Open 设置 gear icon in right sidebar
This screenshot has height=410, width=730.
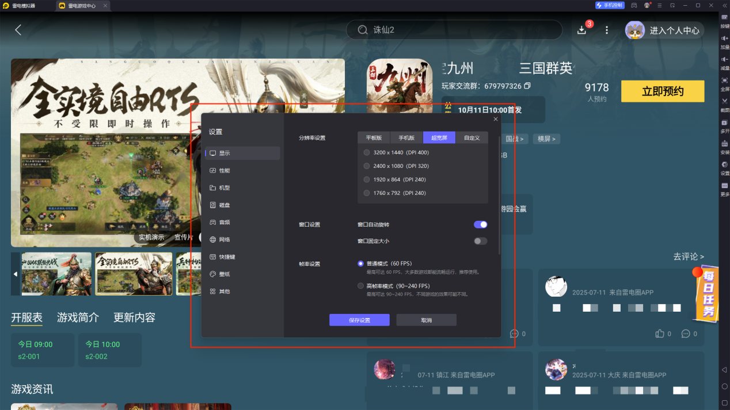[724, 164]
